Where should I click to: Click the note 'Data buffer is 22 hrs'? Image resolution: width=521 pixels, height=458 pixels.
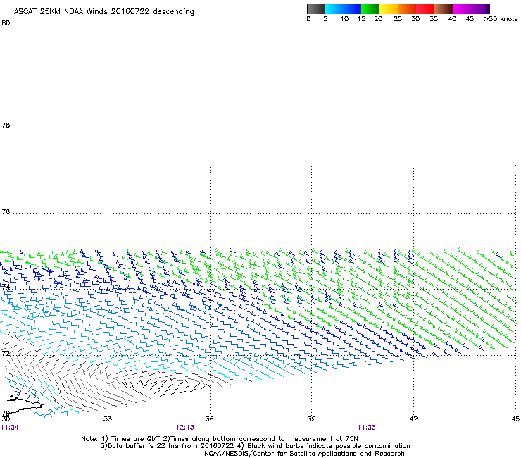[x=142, y=446]
